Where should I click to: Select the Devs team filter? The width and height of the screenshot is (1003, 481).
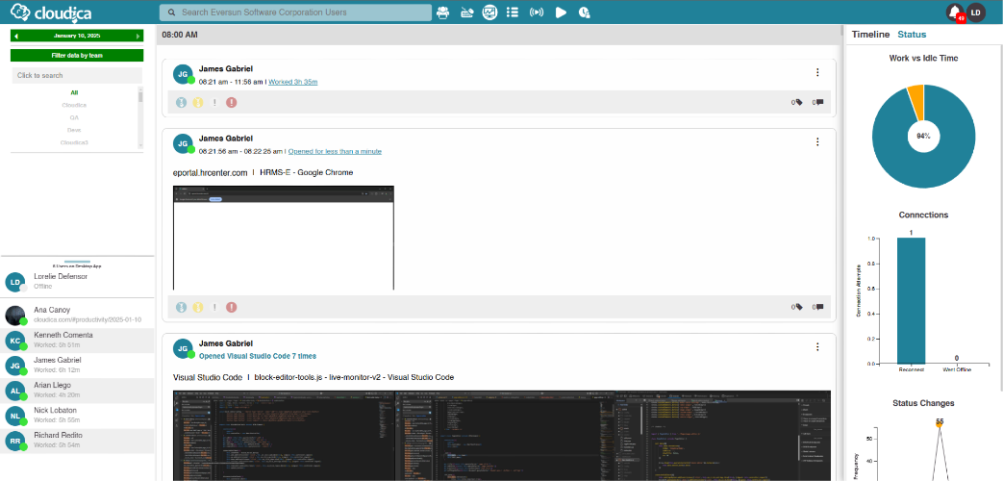pyautogui.click(x=74, y=130)
